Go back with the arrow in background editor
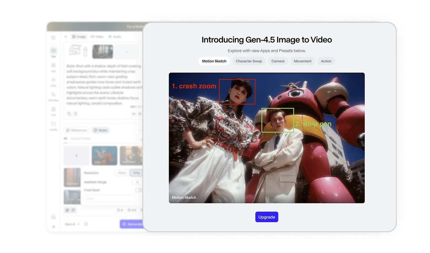The width and height of the screenshot is (430, 253). click(x=66, y=37)
